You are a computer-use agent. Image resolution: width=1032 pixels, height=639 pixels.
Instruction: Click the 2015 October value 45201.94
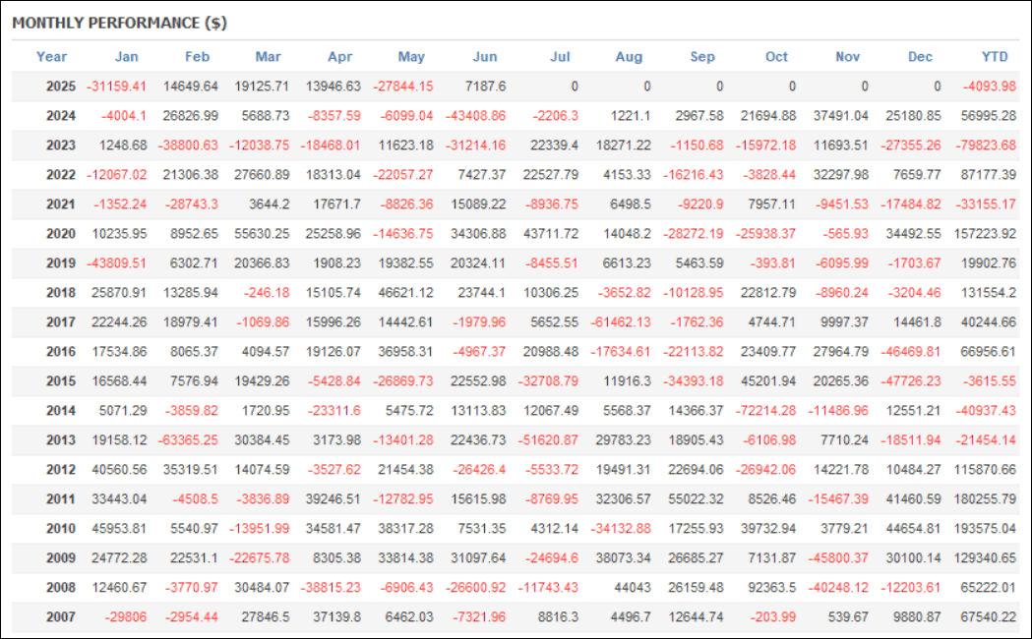768,381
